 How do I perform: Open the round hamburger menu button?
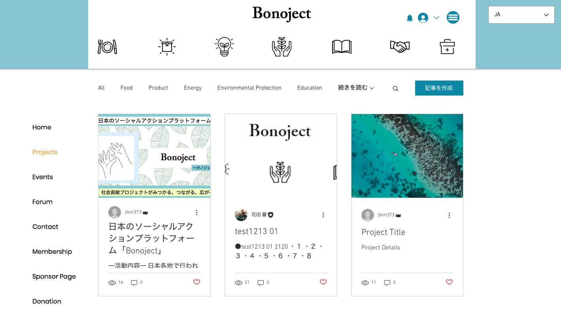[x=453, y=17]
